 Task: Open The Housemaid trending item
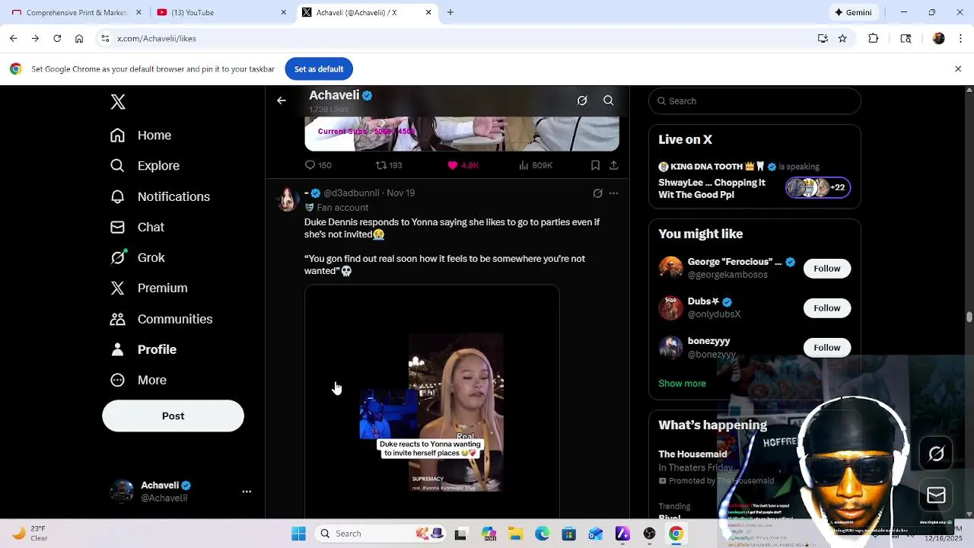[x=692, y=454]
